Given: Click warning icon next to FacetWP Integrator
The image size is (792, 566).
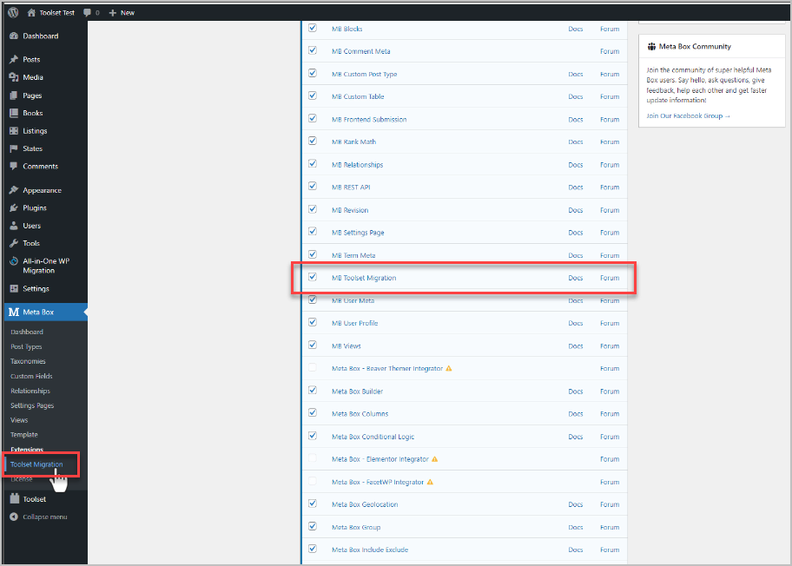Looking at the screenshot, I should (430, 482).
